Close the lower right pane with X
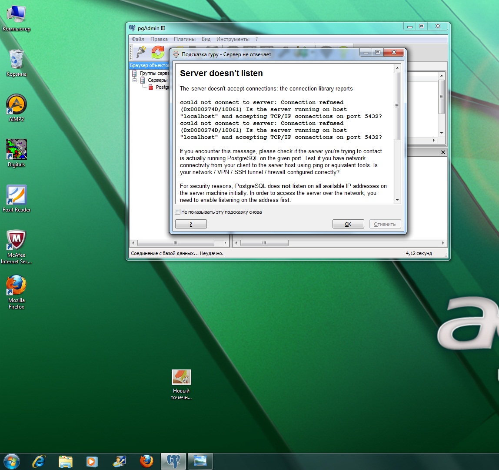 (443, 152)
